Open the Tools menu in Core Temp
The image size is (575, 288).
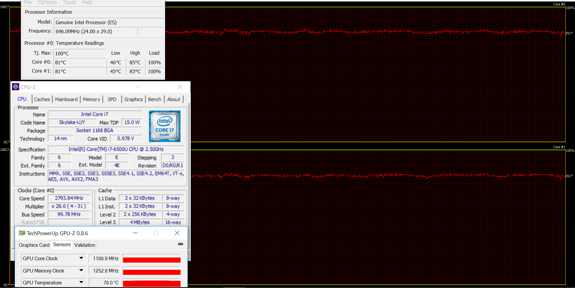click(69, 2)
